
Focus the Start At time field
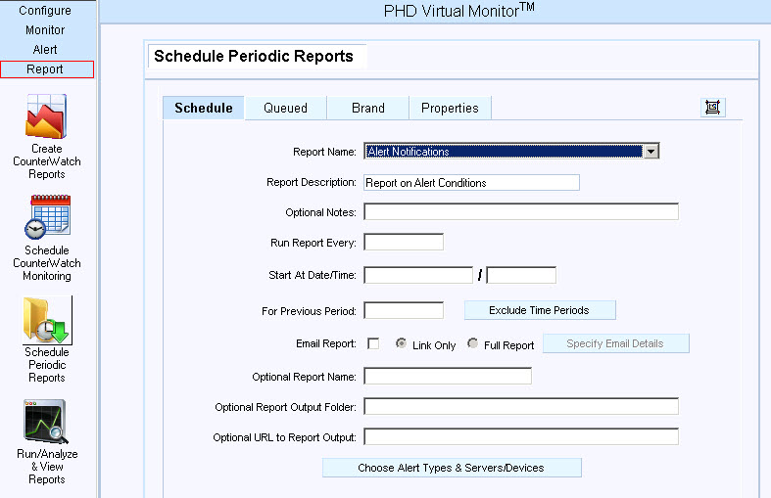tap(521, 275)
